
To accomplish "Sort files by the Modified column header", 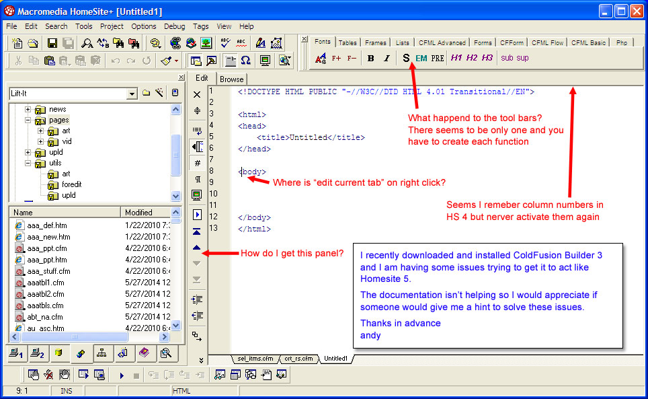I will point(145,212).
